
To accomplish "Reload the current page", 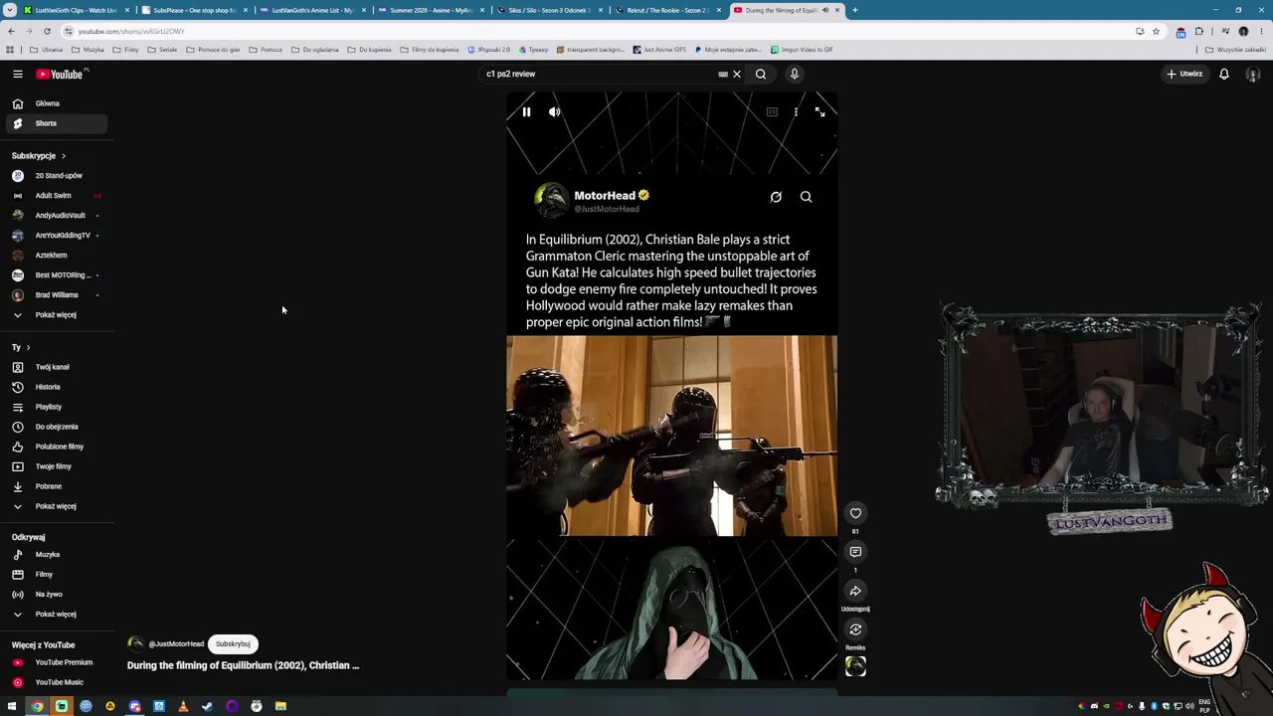I will coord(47,31).
